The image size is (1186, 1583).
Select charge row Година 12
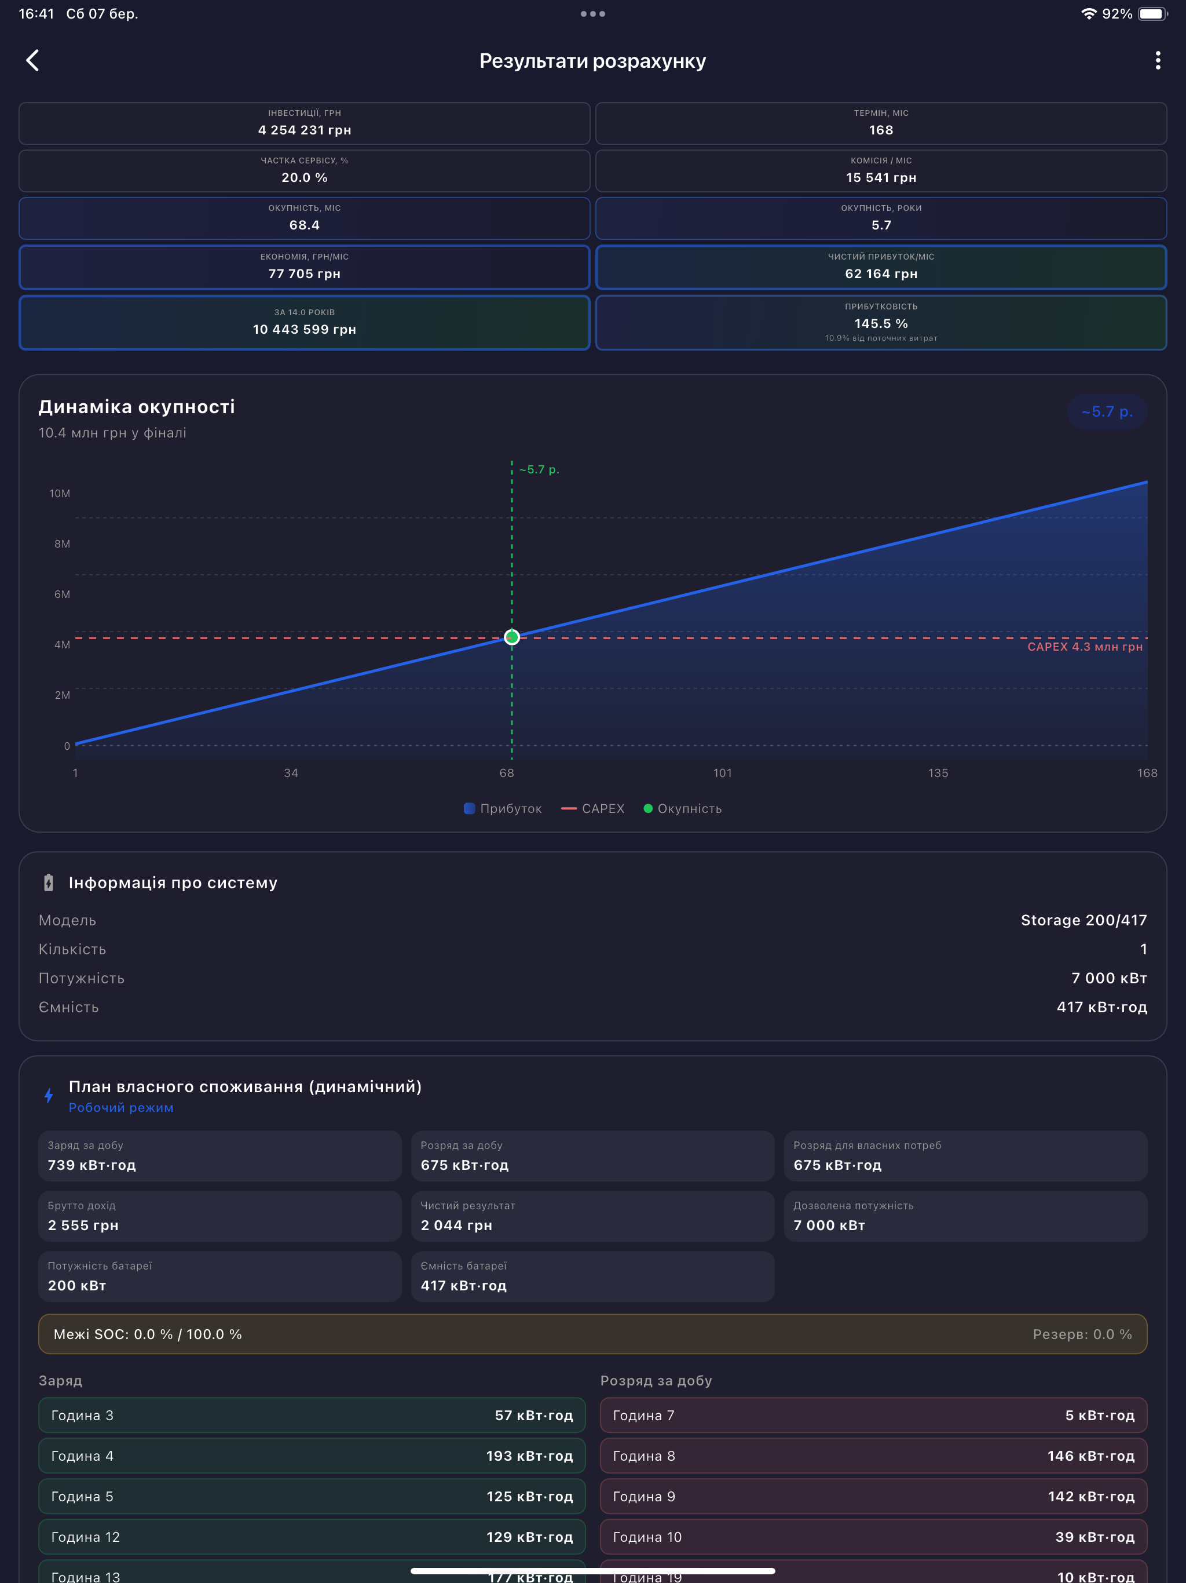(x=312, y=1537)
